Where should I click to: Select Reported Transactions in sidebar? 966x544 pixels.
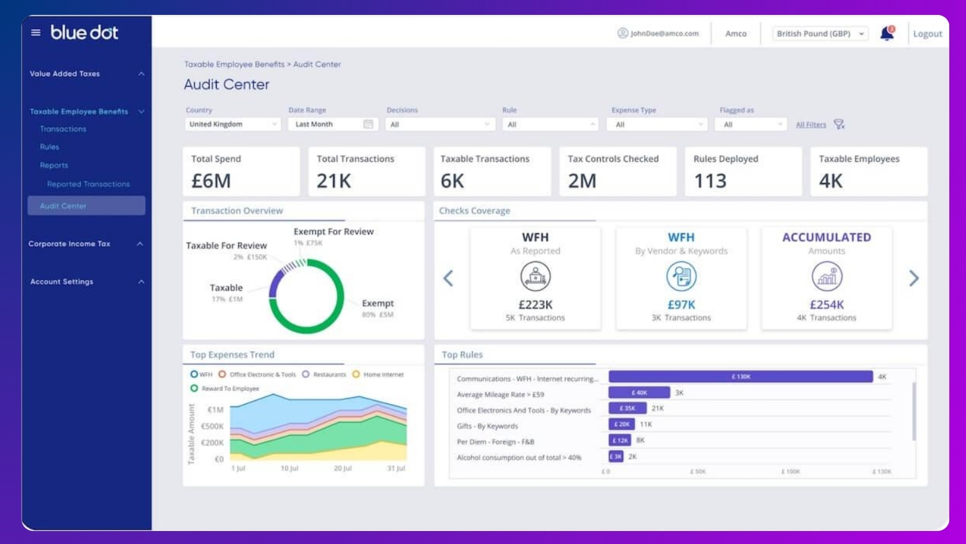pyautogui.click(x=88, y=184)
